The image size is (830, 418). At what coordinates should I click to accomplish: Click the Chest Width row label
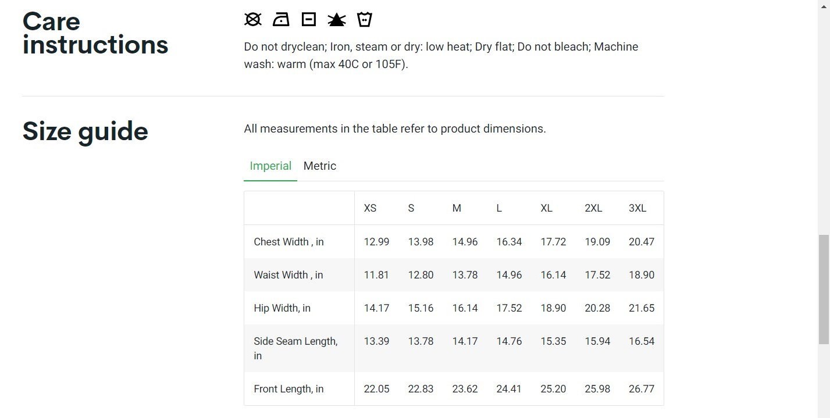coord(288,242)
